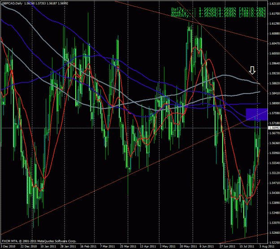This screenshot has width=280, height=249.
Task: Click the 1.60050 price scale label
Action: click(x=275, y=54)
